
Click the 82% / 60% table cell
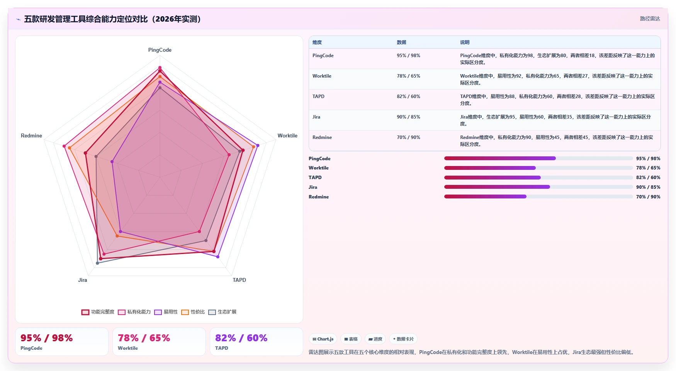(408, 97)
